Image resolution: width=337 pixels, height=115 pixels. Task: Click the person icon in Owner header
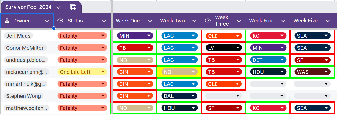7,21
